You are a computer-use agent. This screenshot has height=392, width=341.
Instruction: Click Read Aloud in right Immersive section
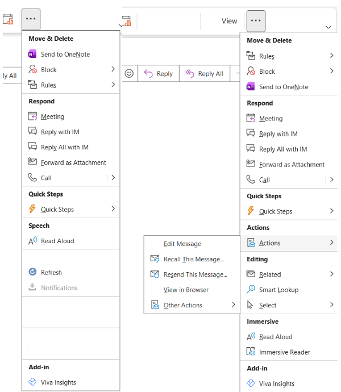tap(289, 337)
